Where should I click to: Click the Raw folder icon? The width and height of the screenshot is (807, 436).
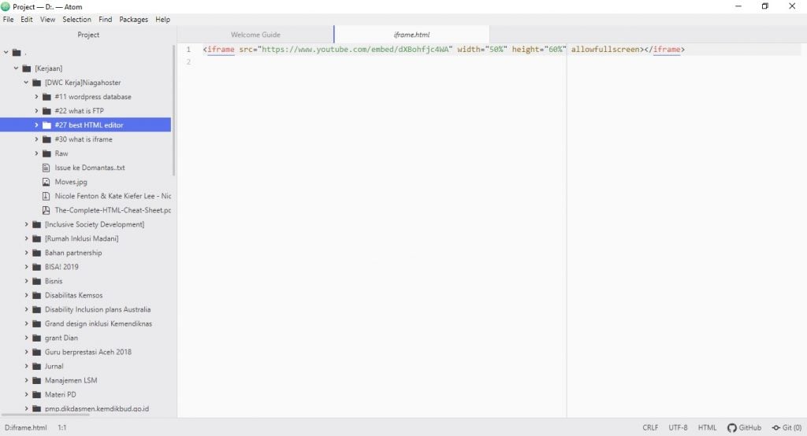(x=46, y=153)
